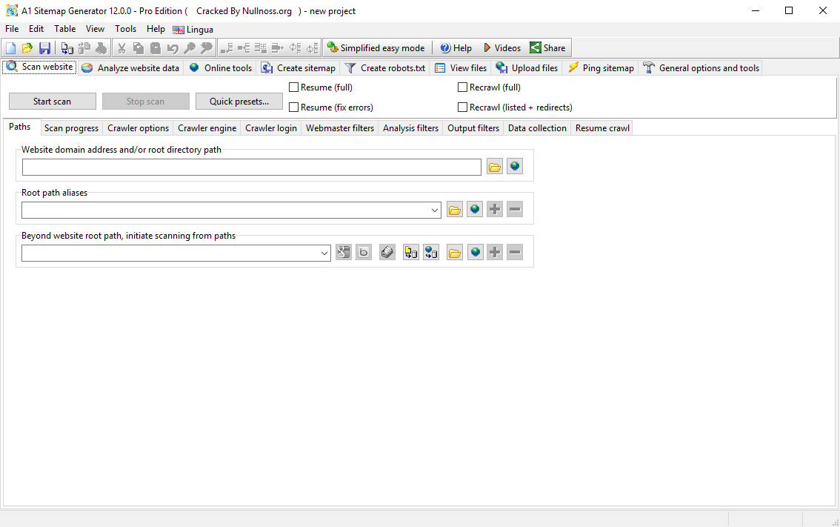The image size is (840, 527).
Task: Click the Paste clipboard icon in toolbar
Action: pos(156,48)
